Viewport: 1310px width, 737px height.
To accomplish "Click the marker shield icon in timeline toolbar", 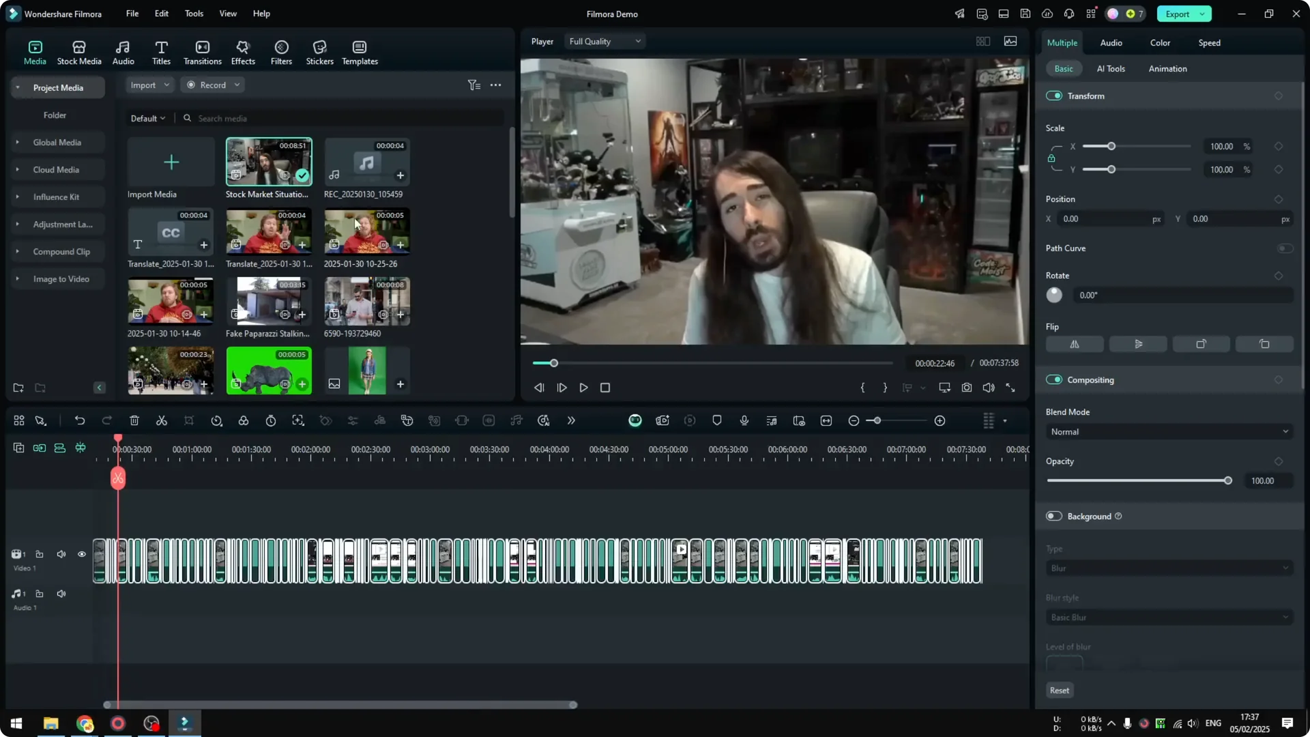I will [717, 421].
